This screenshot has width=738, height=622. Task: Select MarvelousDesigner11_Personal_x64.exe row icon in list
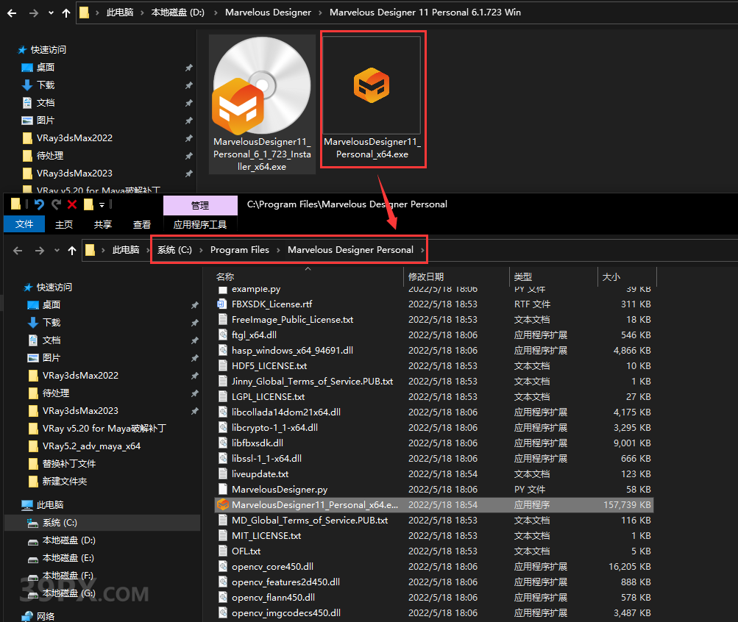coord(223,505)
